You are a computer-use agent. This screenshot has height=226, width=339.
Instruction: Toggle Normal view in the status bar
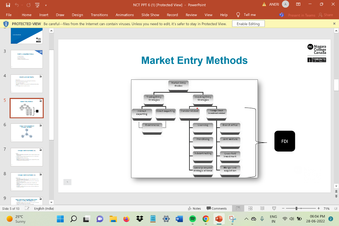click(x=238, y=208)
